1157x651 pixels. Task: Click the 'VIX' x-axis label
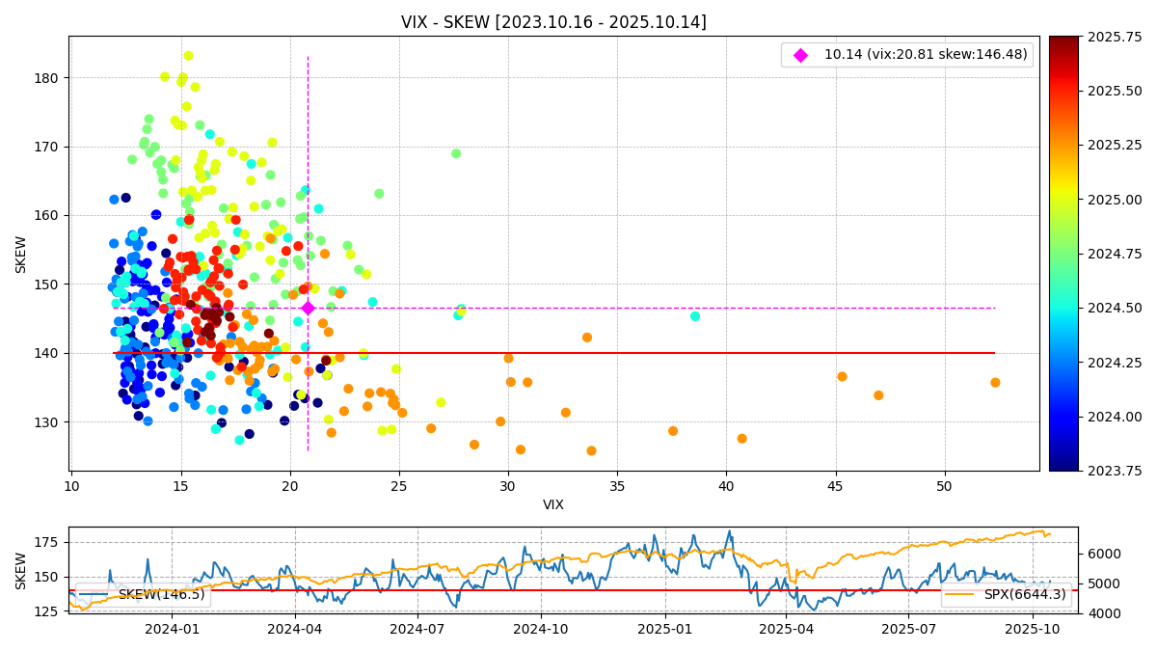pyautogui.click(x=553, y=504)
